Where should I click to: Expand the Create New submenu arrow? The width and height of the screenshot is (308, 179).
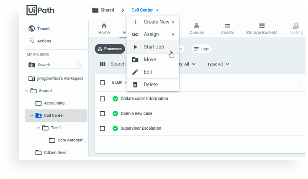click(173, 22)
